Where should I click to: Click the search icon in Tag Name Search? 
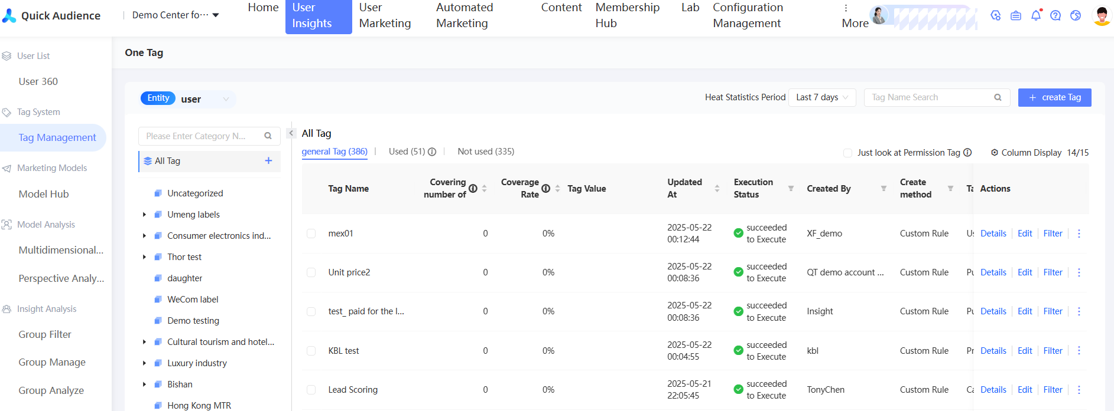coord(998,97)
